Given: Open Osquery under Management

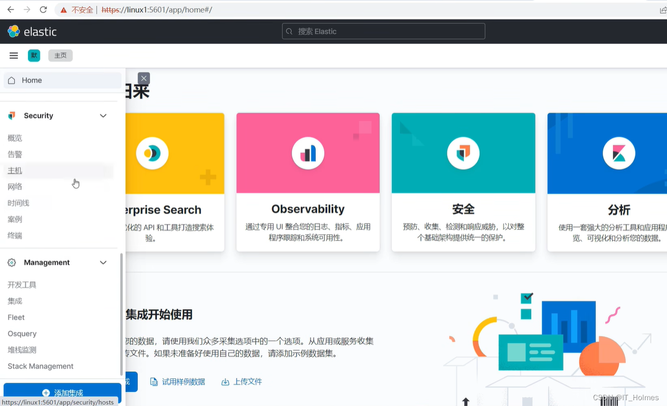Looking at the screenshot, I should tap(22, 334).
